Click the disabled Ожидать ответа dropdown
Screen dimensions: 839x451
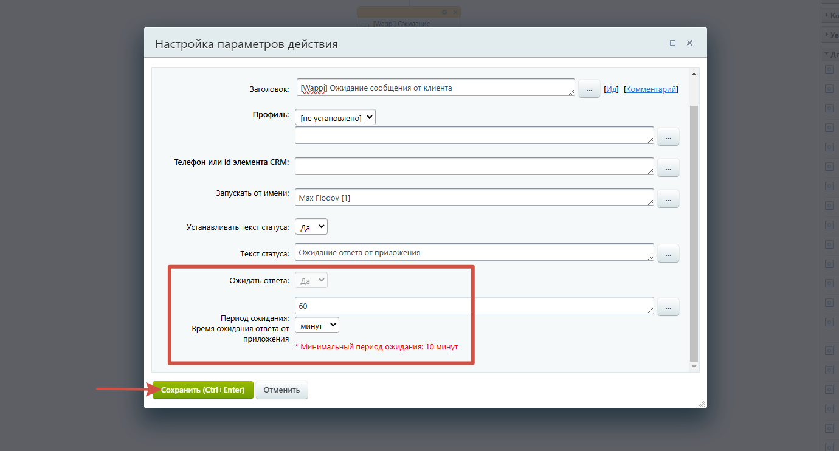click(311, 280)
